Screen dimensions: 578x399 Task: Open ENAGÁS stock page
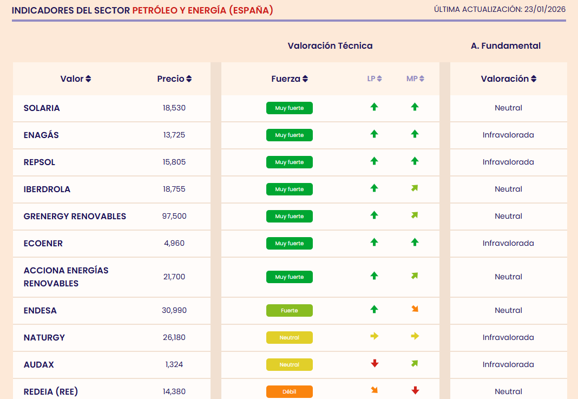point(41,135)
